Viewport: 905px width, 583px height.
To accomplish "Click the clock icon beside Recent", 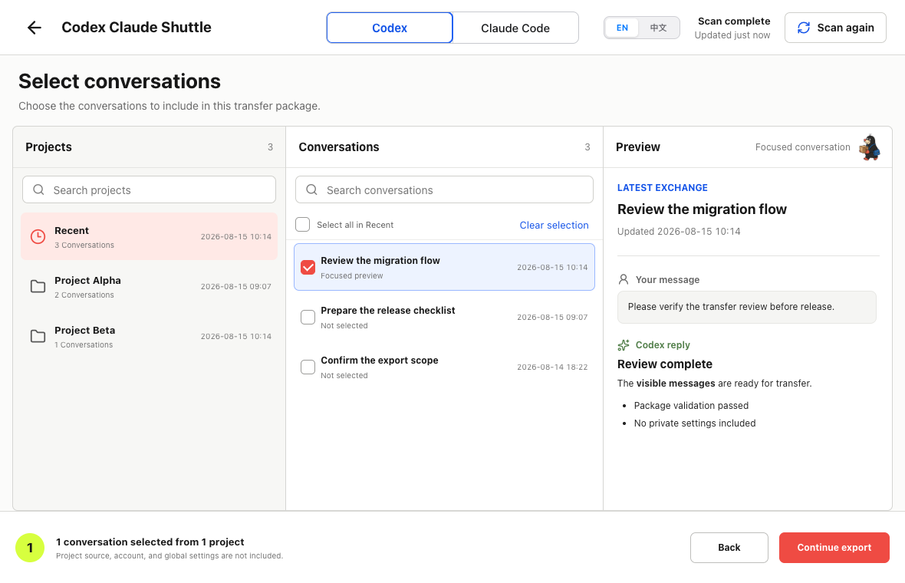I will [38, 237].
